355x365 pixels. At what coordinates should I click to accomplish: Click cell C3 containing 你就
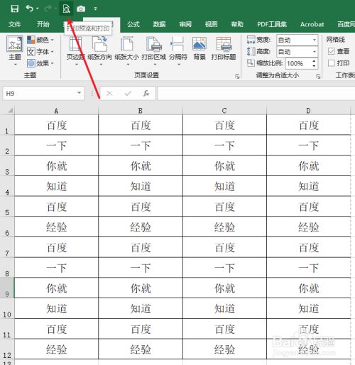click(224, 165)
